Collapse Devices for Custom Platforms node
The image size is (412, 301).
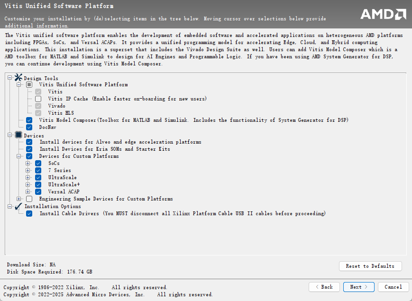(x=19, y=156)
